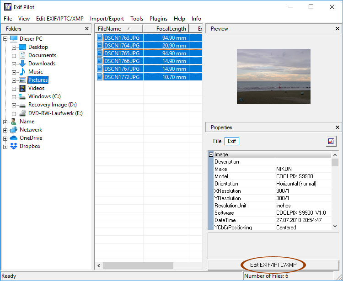Select the Recovery Image (D:) drive icon
This screenshot has height=281, width=343.
(22, 106)
